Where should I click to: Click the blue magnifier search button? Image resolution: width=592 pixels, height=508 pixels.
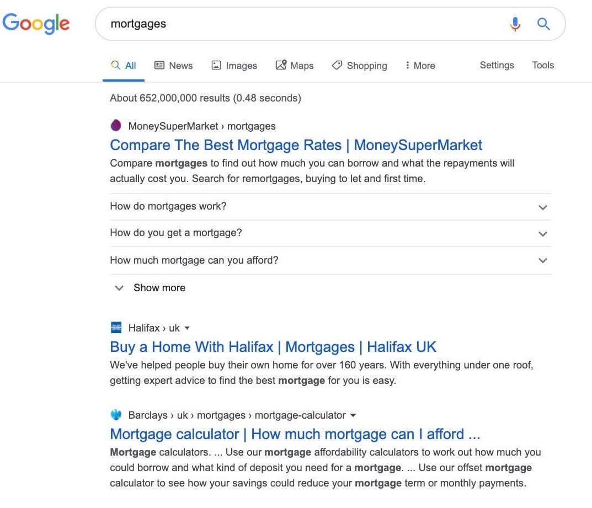click(543, 24)
